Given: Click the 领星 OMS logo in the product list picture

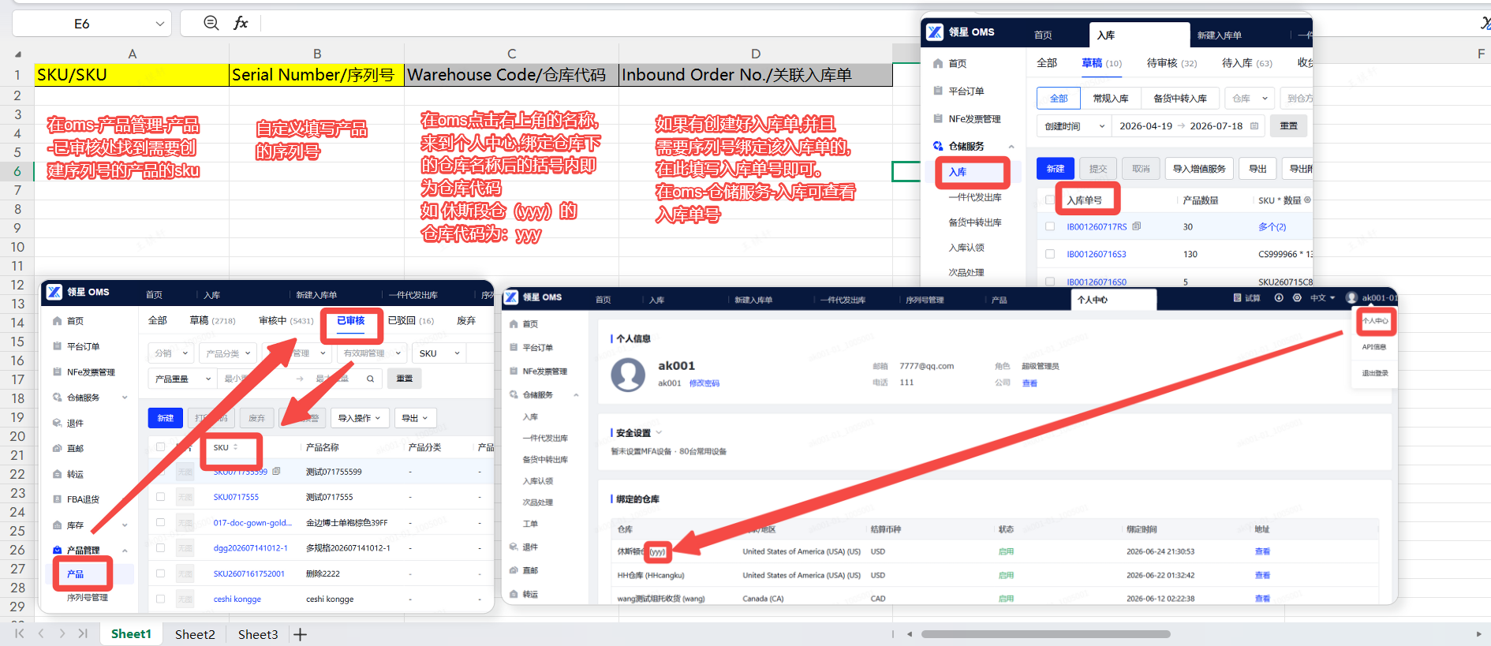Looking at the screenshot, I should click(54, 292).
